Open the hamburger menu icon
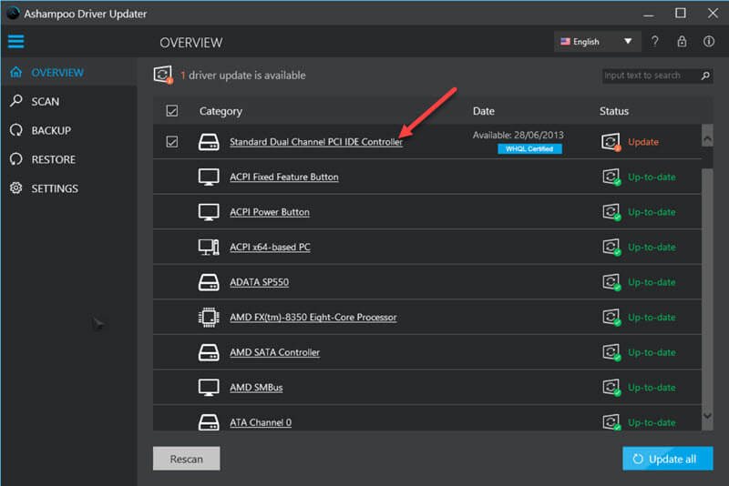Screen dimensions: 729x486 click(15, 41)
